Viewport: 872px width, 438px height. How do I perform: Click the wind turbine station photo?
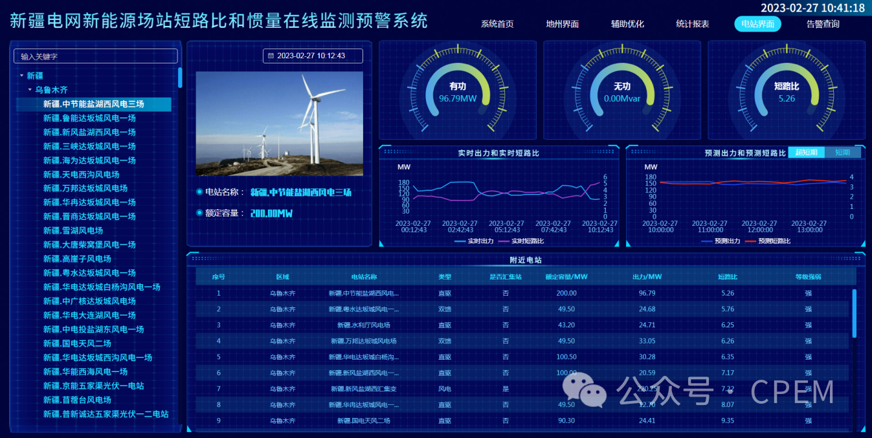pyautogui.click(x=280, y=124)
